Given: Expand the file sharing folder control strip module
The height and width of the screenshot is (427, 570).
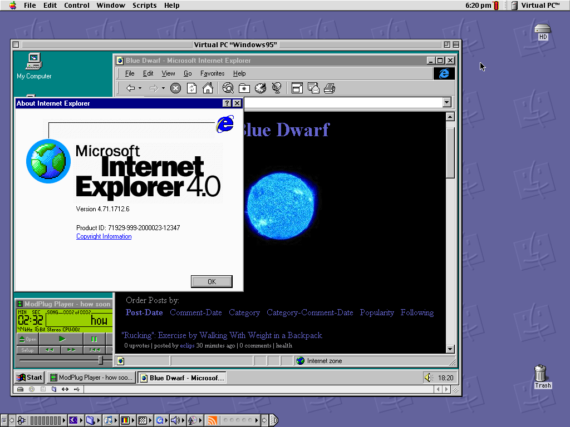Looking at the screenshot, I should (x=98, y=420).
